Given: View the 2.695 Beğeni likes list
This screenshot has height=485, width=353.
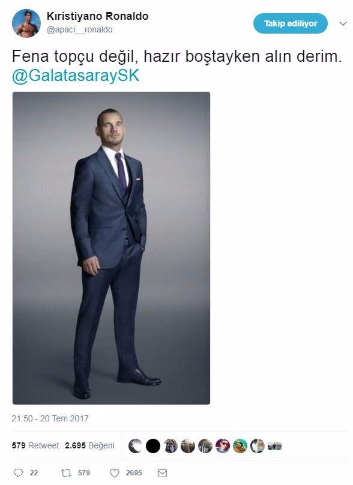Looking at the screenshot, I should point(89,445).
